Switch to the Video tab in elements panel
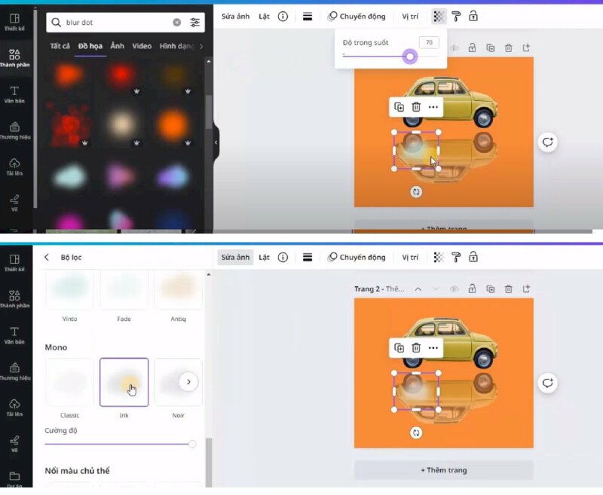This screenshot has width=603, height=495. point(143,46)
